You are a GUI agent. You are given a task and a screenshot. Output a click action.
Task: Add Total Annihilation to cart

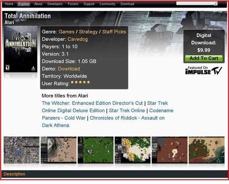tap(204, 58)
